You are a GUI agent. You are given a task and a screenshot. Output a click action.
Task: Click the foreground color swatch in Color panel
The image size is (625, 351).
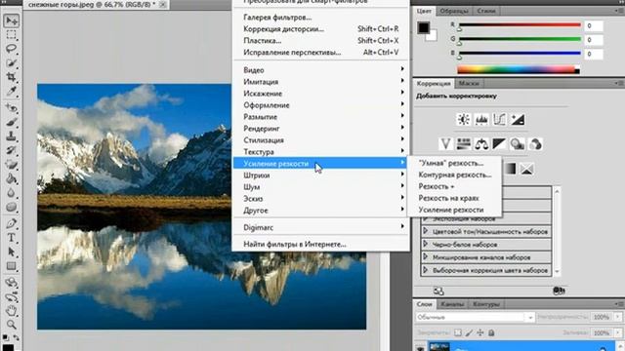[423, 27]
